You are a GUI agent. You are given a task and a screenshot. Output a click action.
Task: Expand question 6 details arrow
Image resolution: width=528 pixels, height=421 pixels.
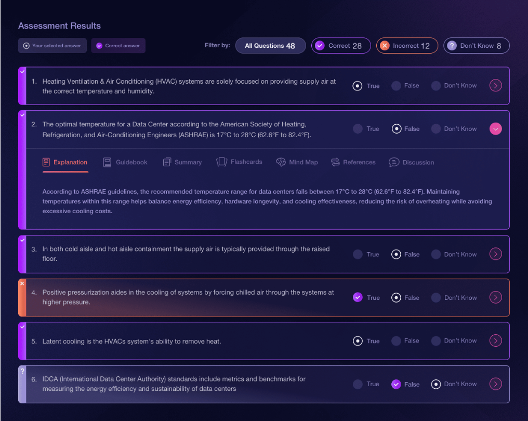pos(496,384)
